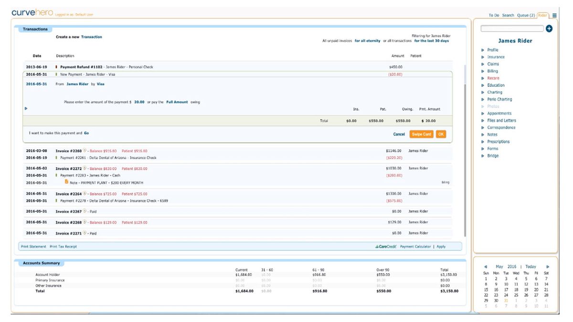Click the Apply link
Image resolution: width=573 pixels, height=322 pixels.
[x=441, y=247]
